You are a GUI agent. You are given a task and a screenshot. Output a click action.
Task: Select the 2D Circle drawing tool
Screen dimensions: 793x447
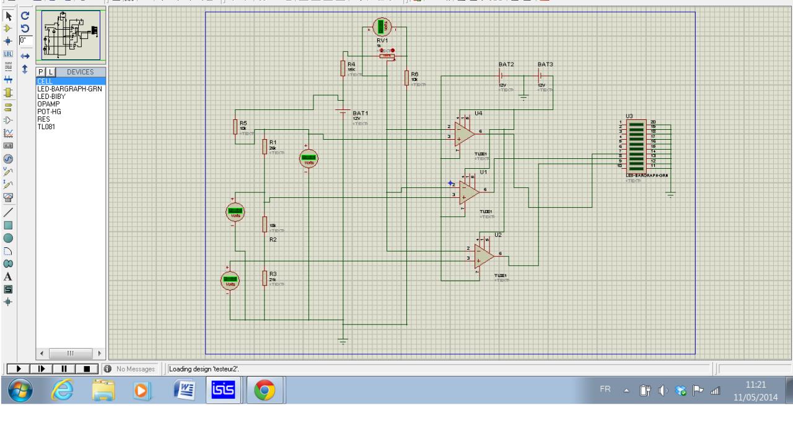pyautogui.click(x=9, y=238)
